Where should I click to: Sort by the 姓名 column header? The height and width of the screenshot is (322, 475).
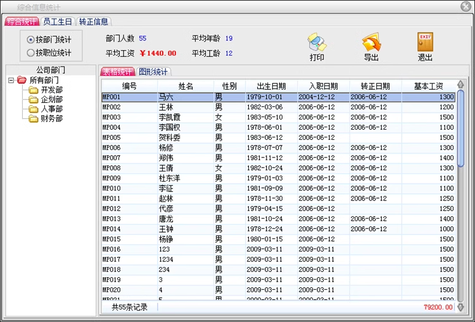186,87
